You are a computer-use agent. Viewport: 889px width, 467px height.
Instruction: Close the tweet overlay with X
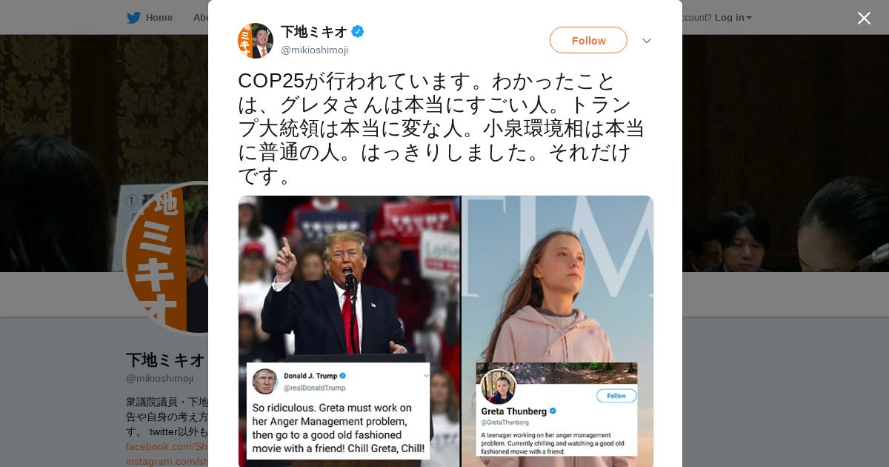tap(864, 18)
